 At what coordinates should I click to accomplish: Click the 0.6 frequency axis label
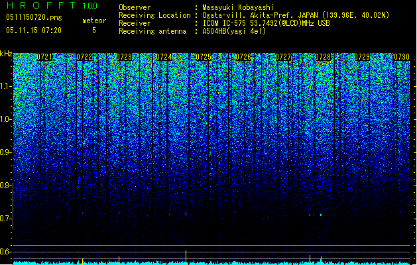pyautogui.click(x=6, y=252)
